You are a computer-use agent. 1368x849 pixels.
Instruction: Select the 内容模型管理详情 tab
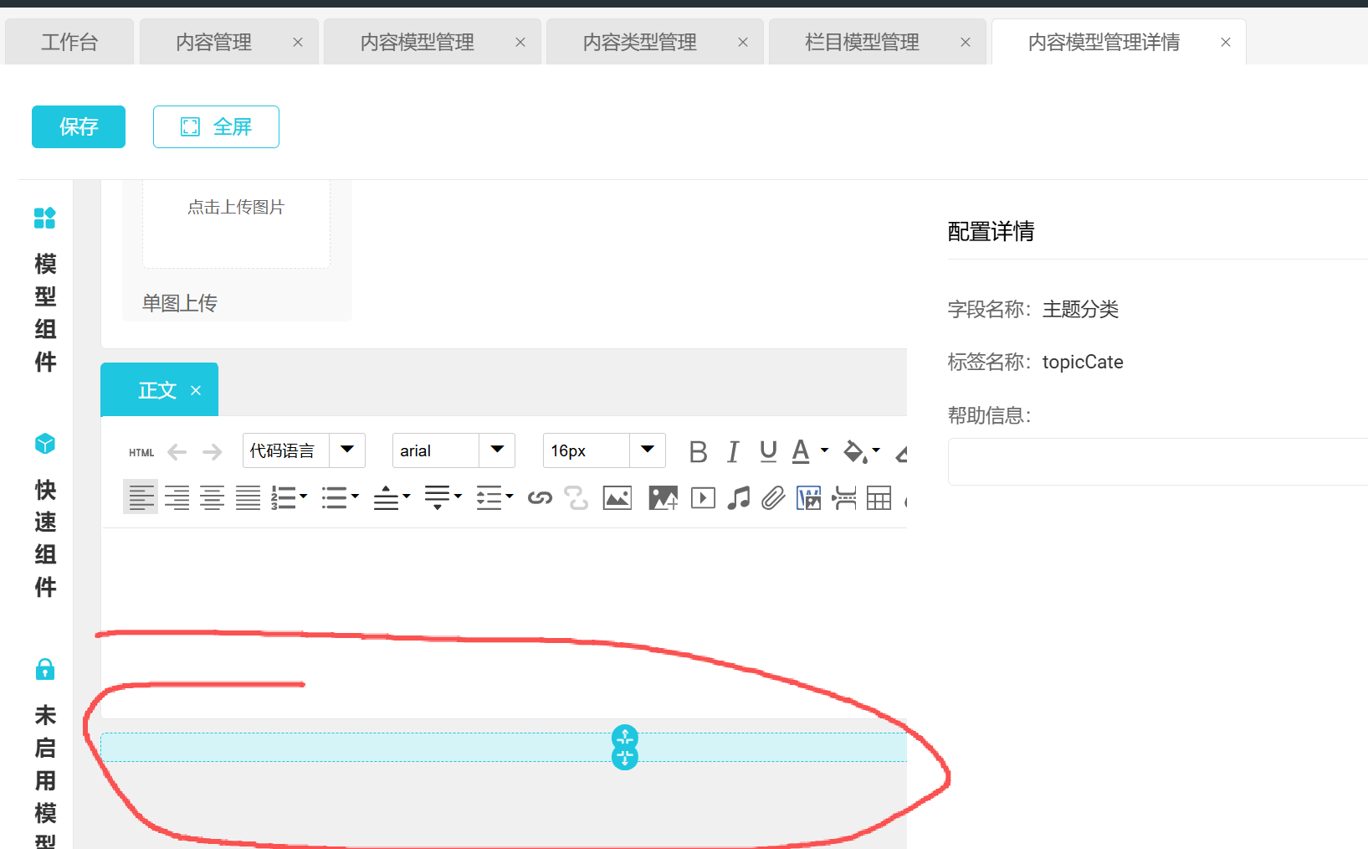click(1104, 42)
